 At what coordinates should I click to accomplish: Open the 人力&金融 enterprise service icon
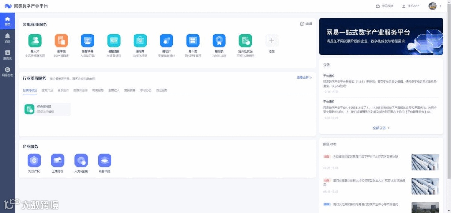click(81, 160)
